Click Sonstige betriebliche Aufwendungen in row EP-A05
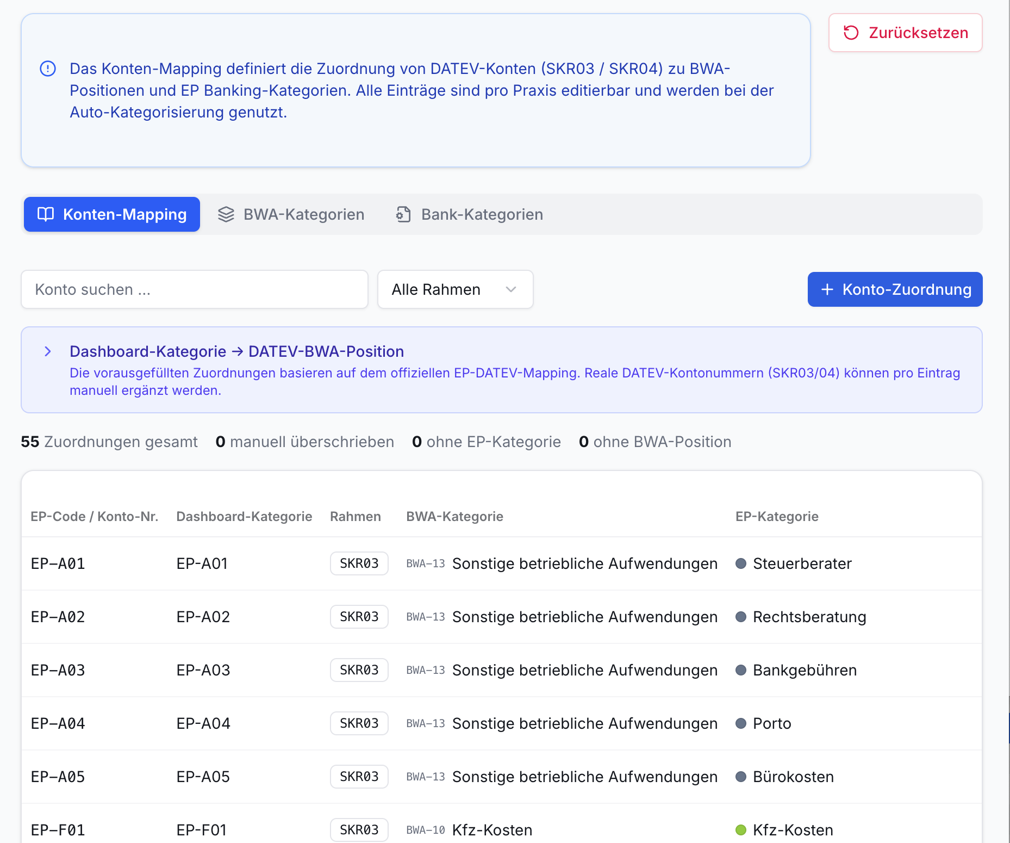 pyautogui.click(x=585, y=777)
